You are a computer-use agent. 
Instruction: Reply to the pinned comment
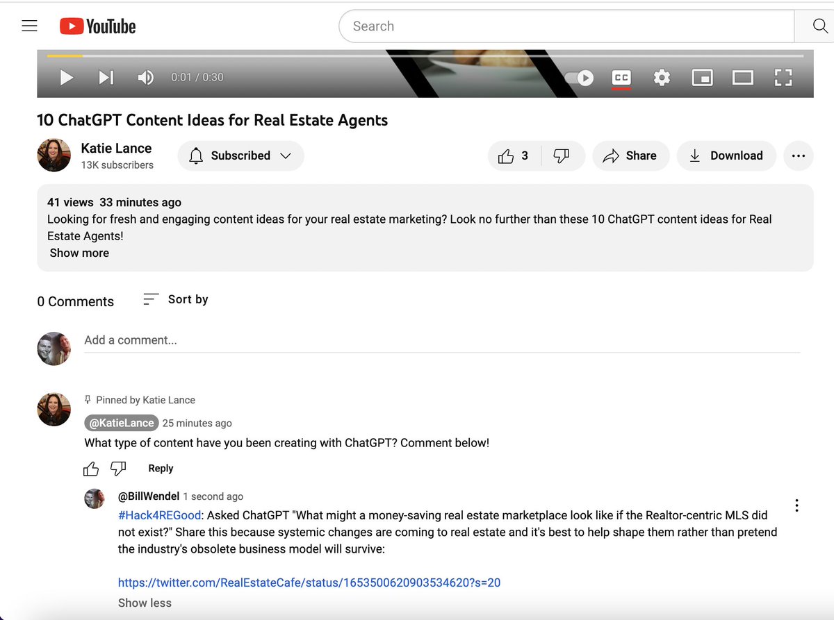tap(161, 469)
